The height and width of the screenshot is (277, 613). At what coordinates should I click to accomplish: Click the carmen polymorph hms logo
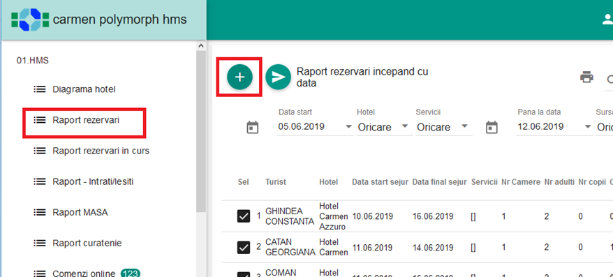click(30, 20)
